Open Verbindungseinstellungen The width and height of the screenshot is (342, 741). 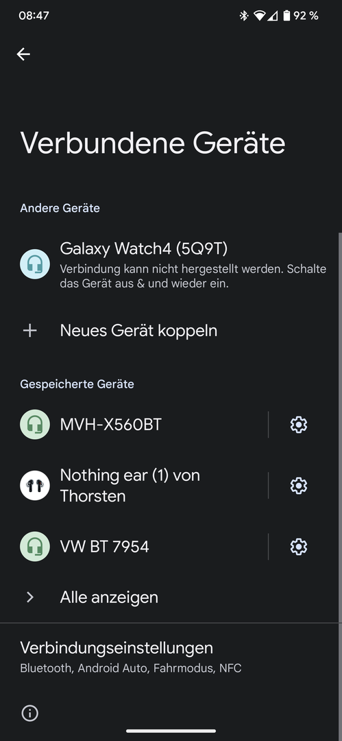171,657
